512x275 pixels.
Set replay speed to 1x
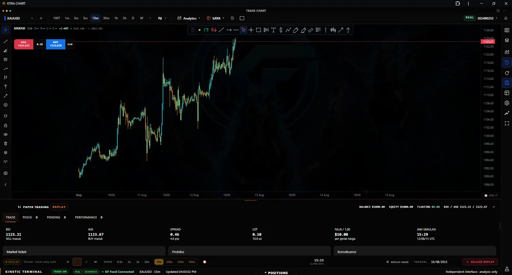tap(129, 262)
